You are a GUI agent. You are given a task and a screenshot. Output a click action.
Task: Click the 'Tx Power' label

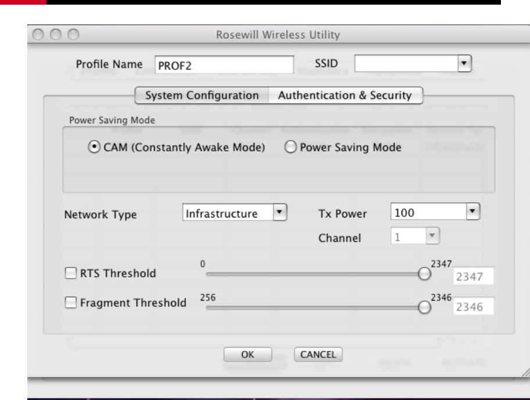pos(342,213)
